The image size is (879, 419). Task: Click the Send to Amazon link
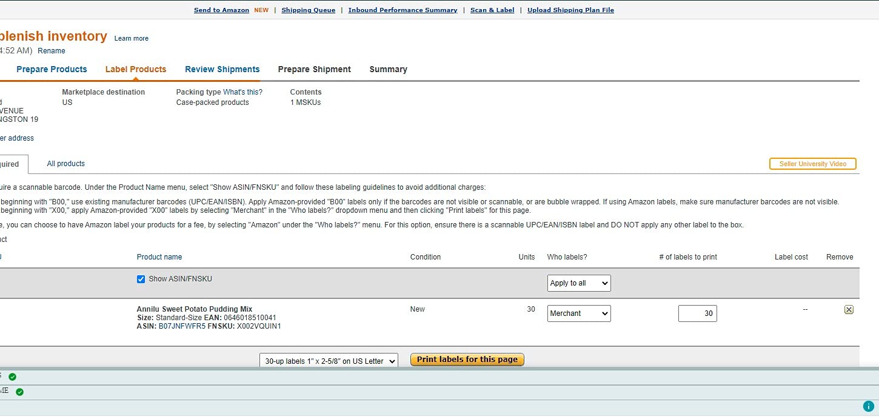click(x=221, y=10)
